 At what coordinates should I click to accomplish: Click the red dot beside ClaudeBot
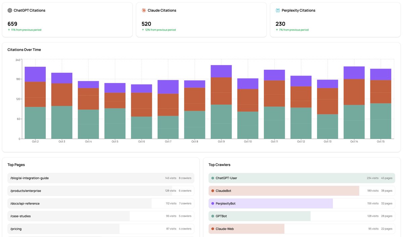(212, 191)
